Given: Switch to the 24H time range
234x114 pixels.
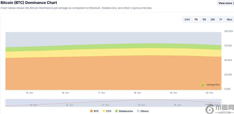Looking at the screenshot, I should [x=187, y=20].
